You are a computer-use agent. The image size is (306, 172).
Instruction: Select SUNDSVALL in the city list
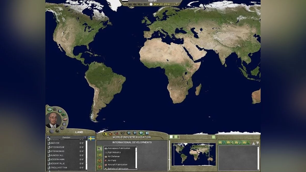pyautogui.click(x=66, y=155)
